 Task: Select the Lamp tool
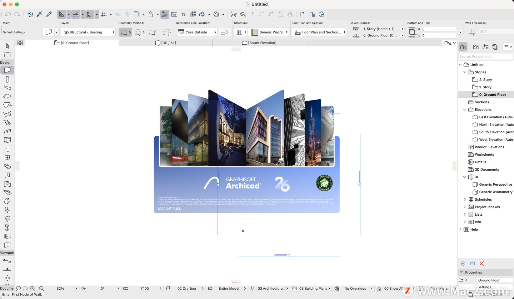tap(7, 219)
